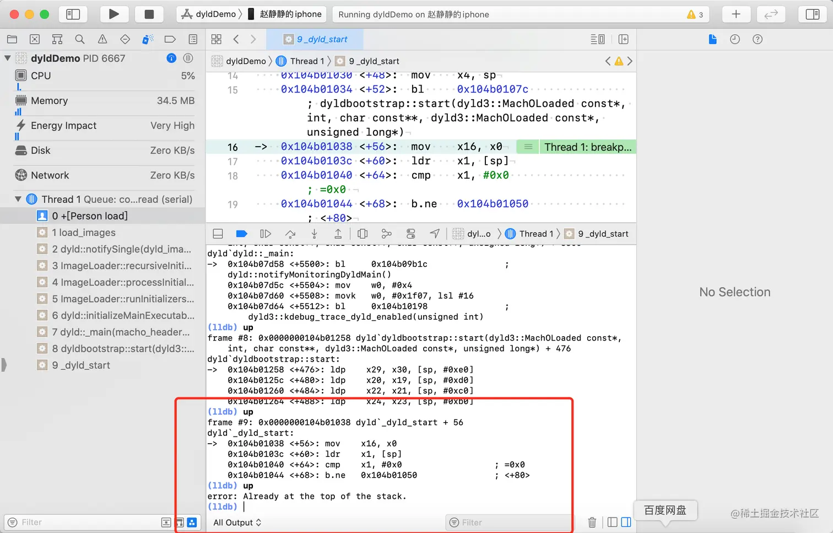Toggle the navigator sidebar visibility
833x533 pixels.
pos(73,14)
